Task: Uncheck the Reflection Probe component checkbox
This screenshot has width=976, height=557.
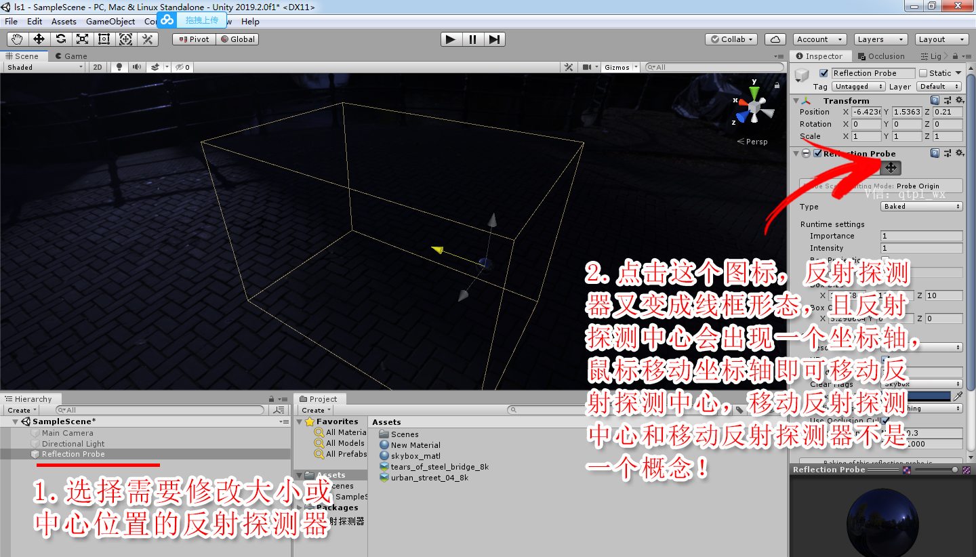Action: pyautogui.click(x=817, y=153)
